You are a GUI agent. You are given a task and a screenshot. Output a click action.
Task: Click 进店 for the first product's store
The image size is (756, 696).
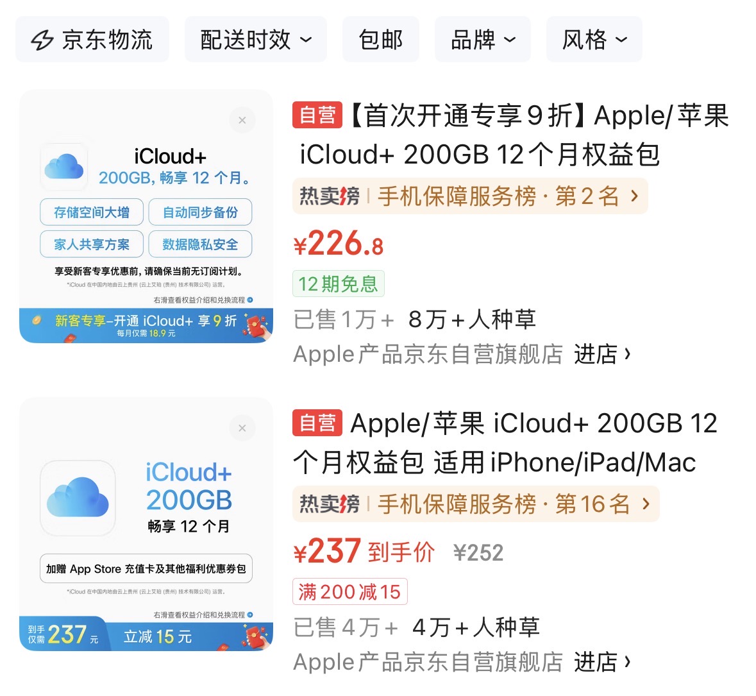(x=602, y=354)
